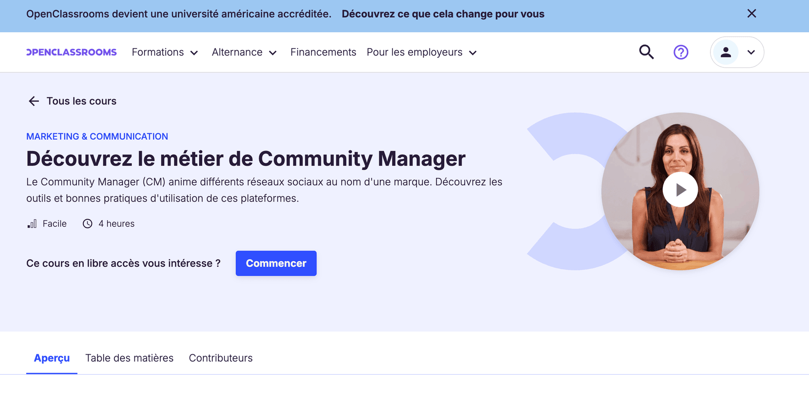
Task: Open the Alternance menu
Action: [x=237, y=52]
